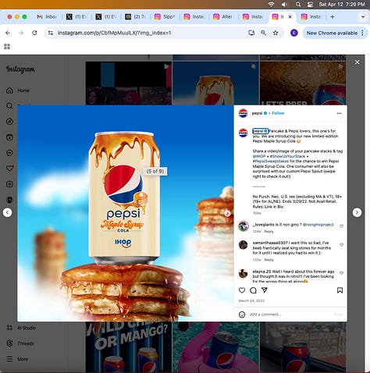Open Chrome three-dot menu
Screen dimensions: 370x373
coord(362,33)
